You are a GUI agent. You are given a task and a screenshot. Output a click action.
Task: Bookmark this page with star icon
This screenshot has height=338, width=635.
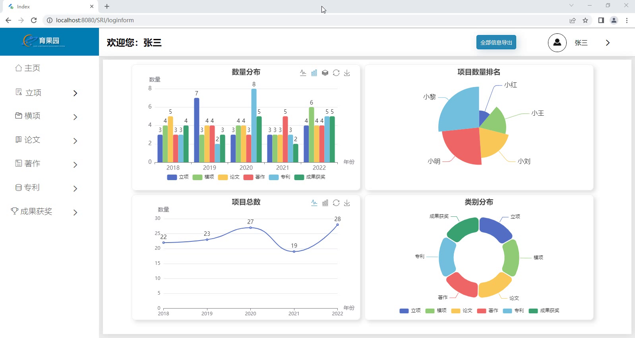pos(585,20)
